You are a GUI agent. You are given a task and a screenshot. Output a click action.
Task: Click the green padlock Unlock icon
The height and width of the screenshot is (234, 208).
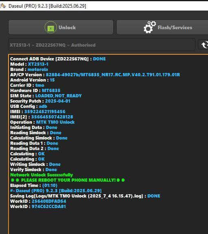point(51,27)
